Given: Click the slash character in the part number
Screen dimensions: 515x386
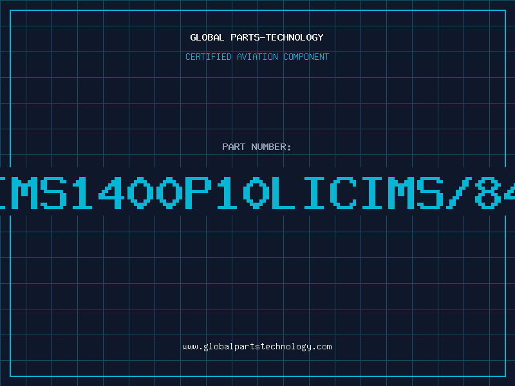Looking at the screenshot, I should click(458, 192).
